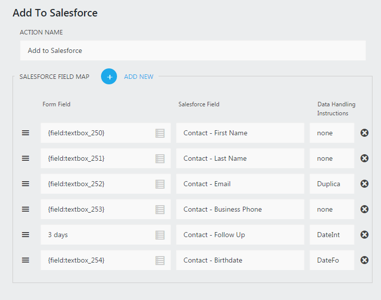Expand the DateInt data handling dropdown
Image resolution: width=381 pixels, height=300 pixels.
(x=331, y=235)
